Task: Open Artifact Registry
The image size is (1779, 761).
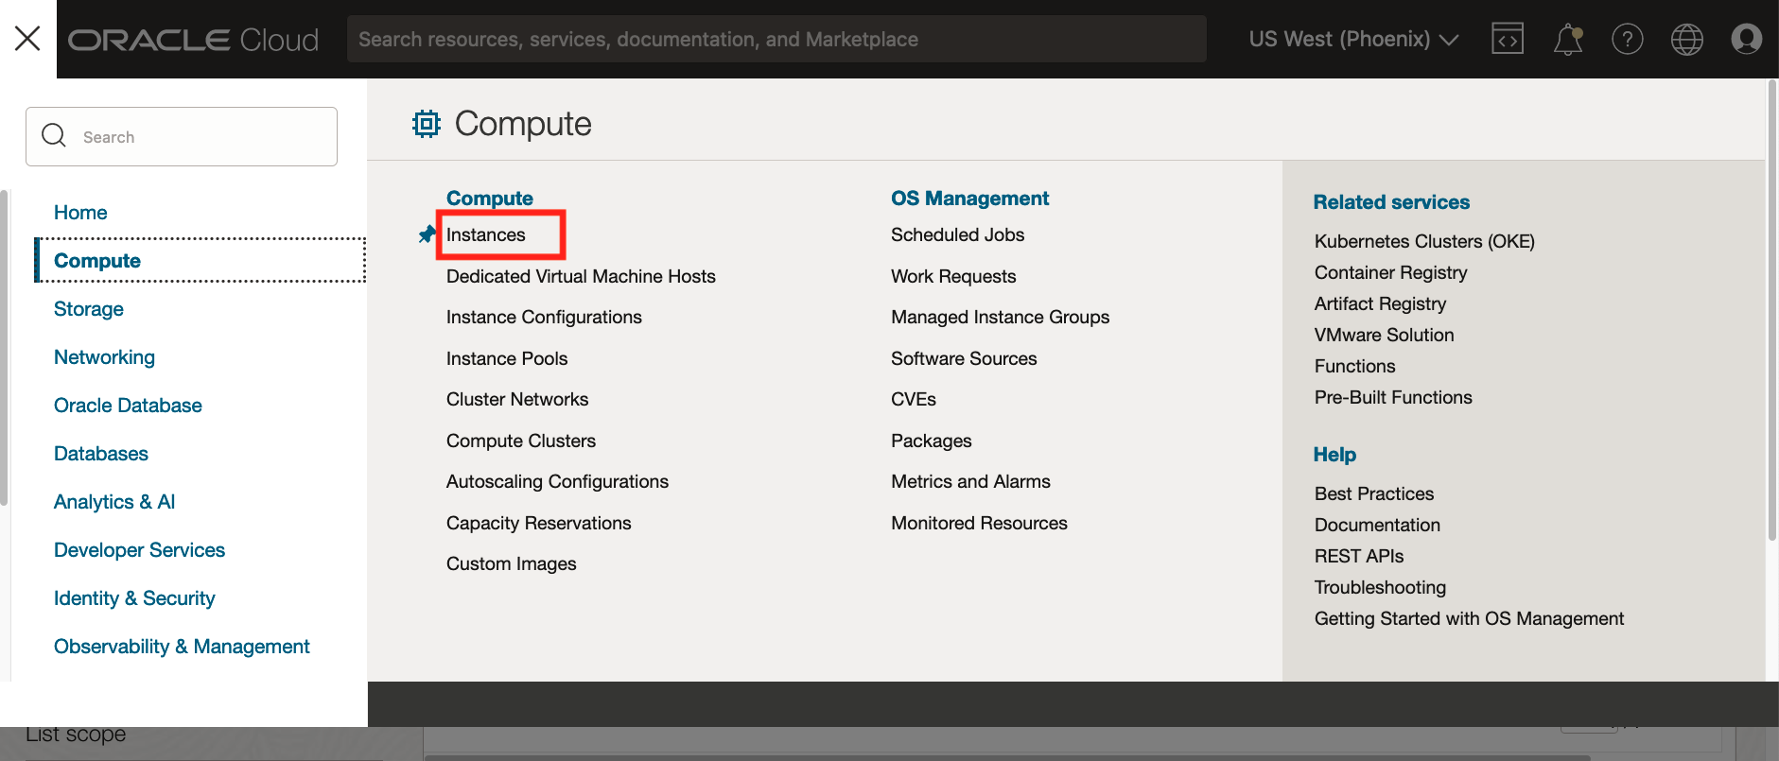Action: [1380, 303]
